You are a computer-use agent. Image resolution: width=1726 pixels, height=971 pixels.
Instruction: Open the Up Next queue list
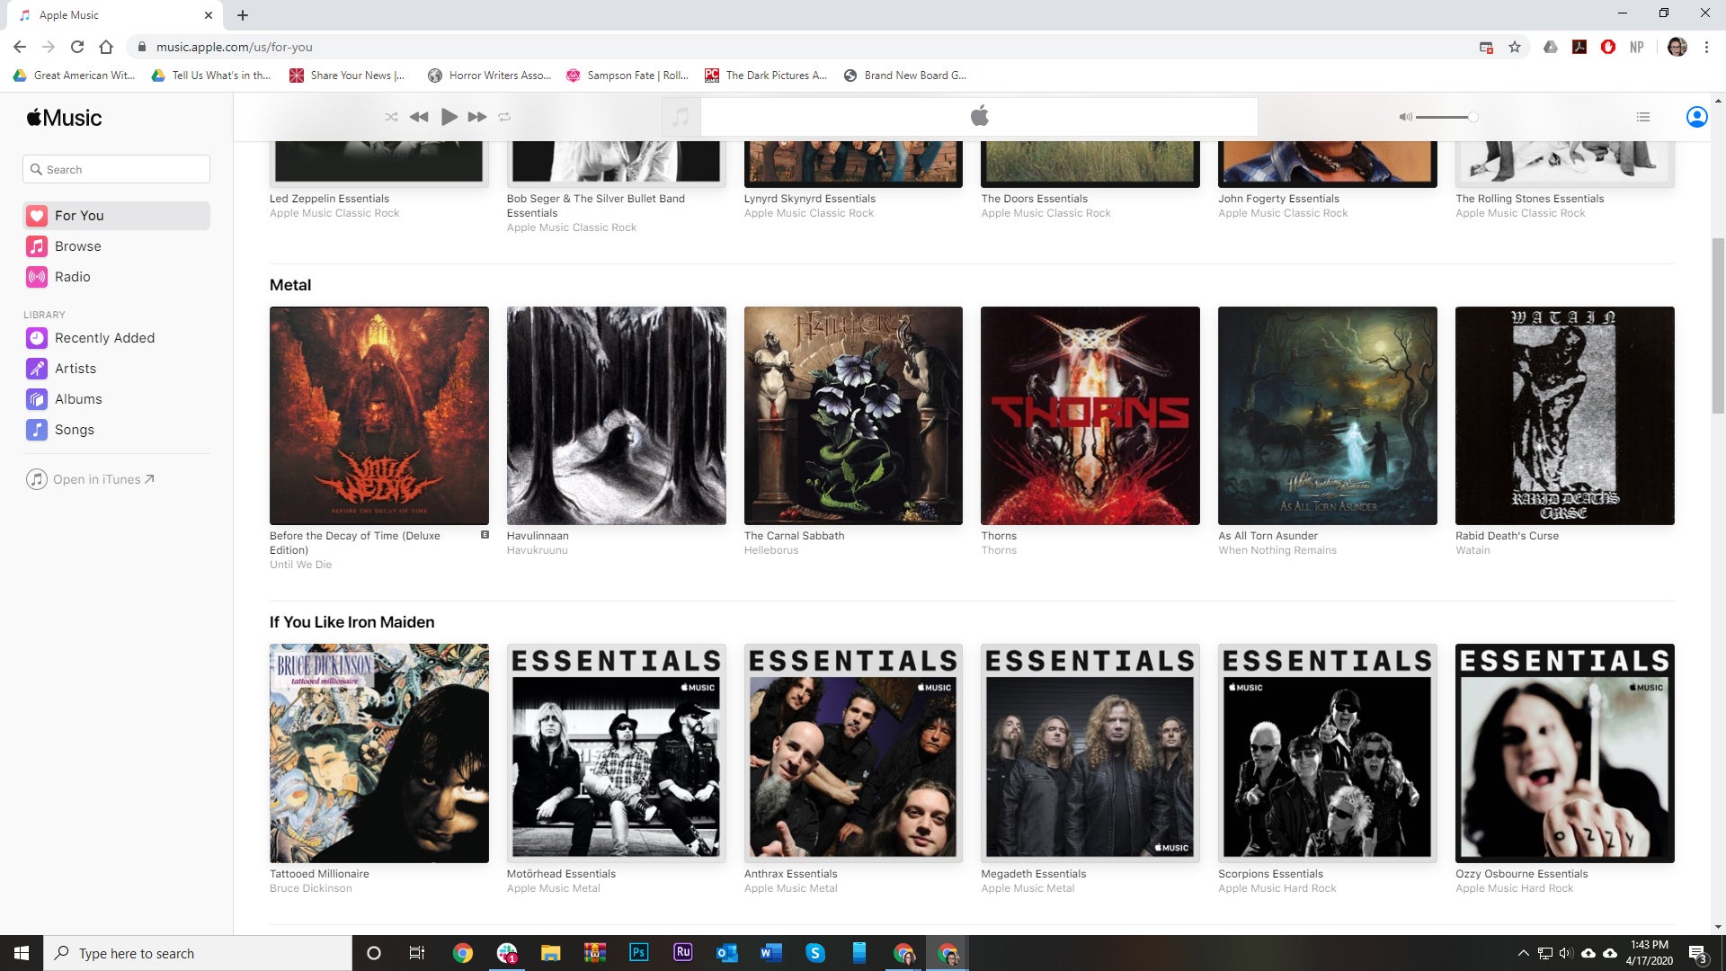(x=1642, y=117)
